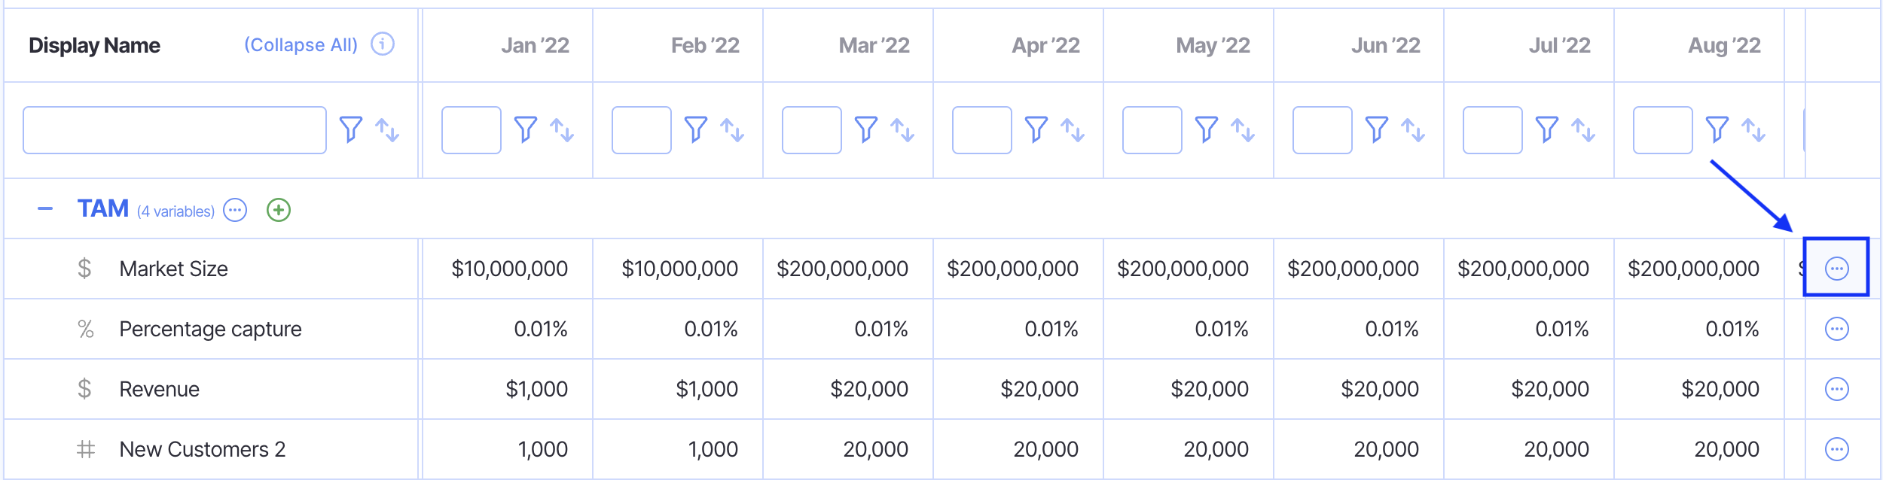
Task: Sort the Jun '22 column
Action: tap(1413, 129)
